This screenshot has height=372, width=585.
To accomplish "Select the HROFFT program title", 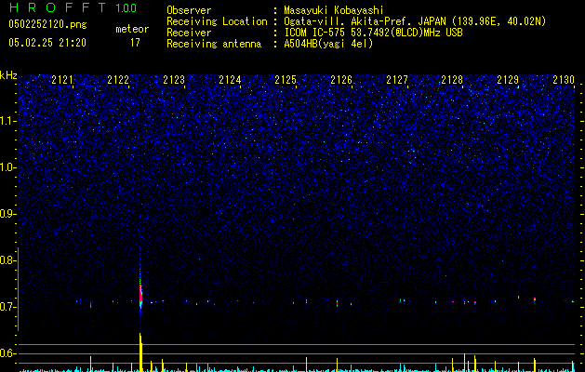I will (58, 7).
